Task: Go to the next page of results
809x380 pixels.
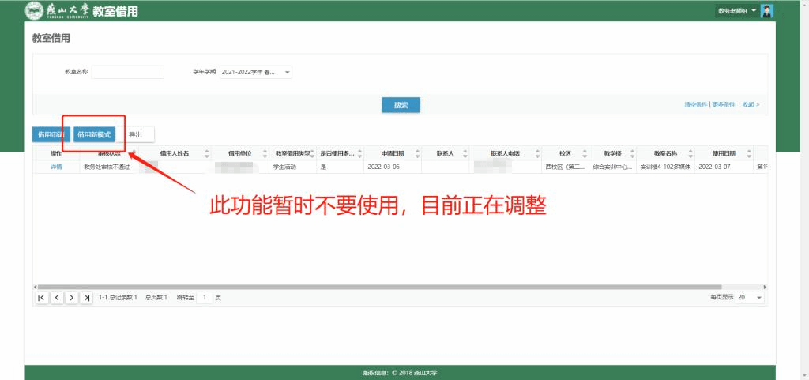Action: tap(72, 297)
